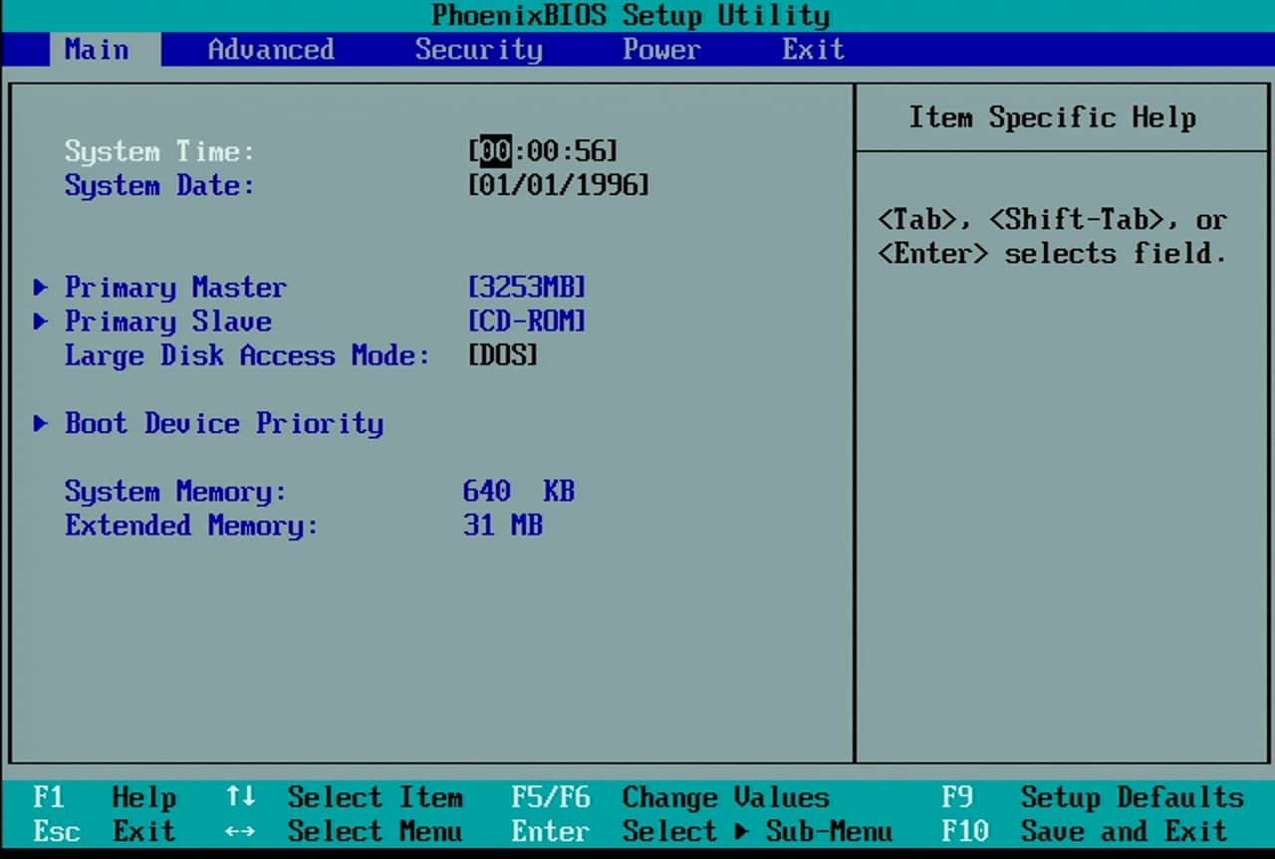This screenshot has height=859, width=1275.
Task: Click the System Date value 01/01/1996
Action: click(559, 185)
